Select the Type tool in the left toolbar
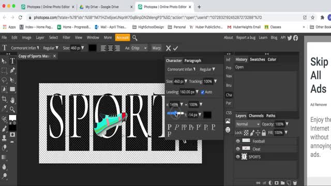Image resolution: width=331 pixels, height=186 pixels. [12, 61]
